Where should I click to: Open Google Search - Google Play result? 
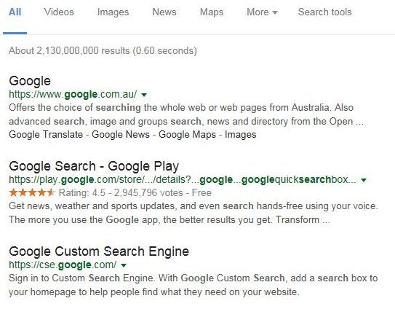click(94, 166)
